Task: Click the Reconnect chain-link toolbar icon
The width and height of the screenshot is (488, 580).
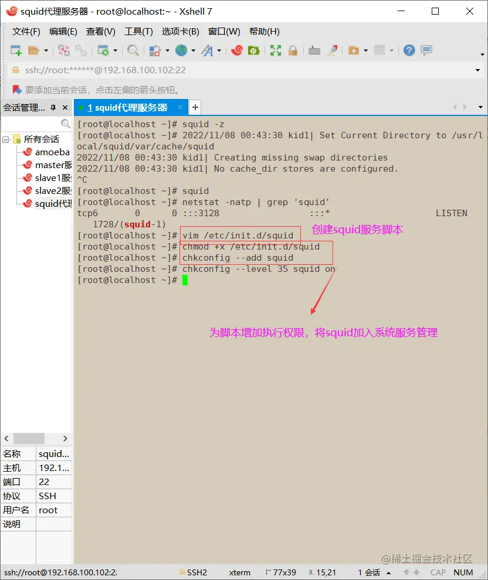Action: pyautogui.click(x=81, y=50)
